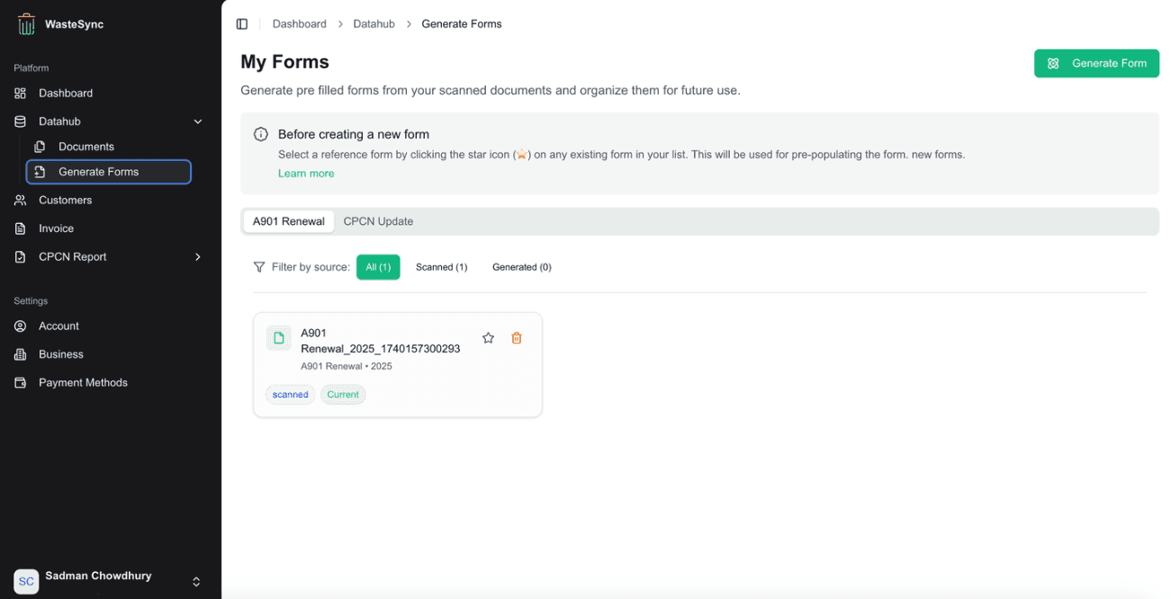Click the Account user circle icon
This screenshot has height=599, width=1171.
click(21, 326)
